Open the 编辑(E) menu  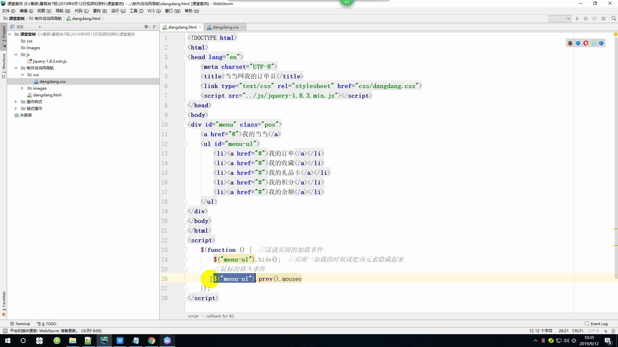(x=26, y=11)
